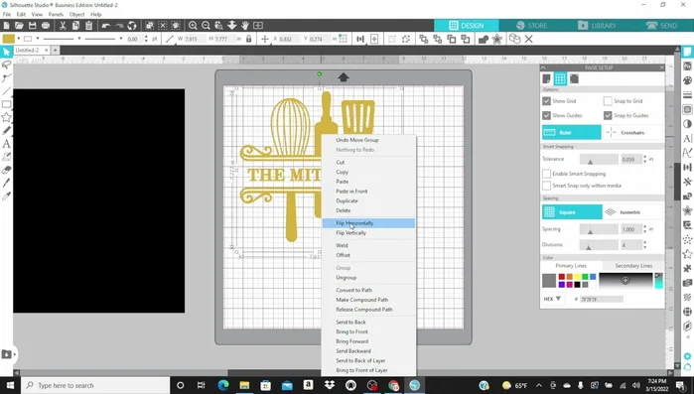Screen dimensions: 694x394
Task: Select the Eraser tool
Action: coord(6,170)
